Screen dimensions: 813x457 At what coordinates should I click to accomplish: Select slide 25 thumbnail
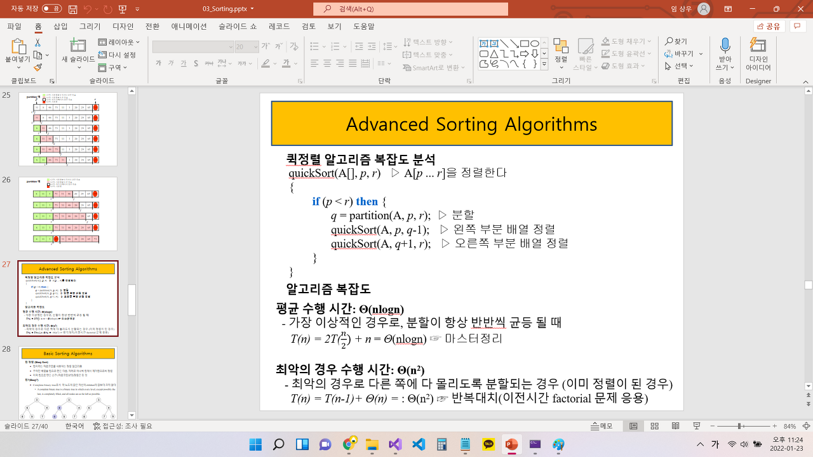[67, 129]
